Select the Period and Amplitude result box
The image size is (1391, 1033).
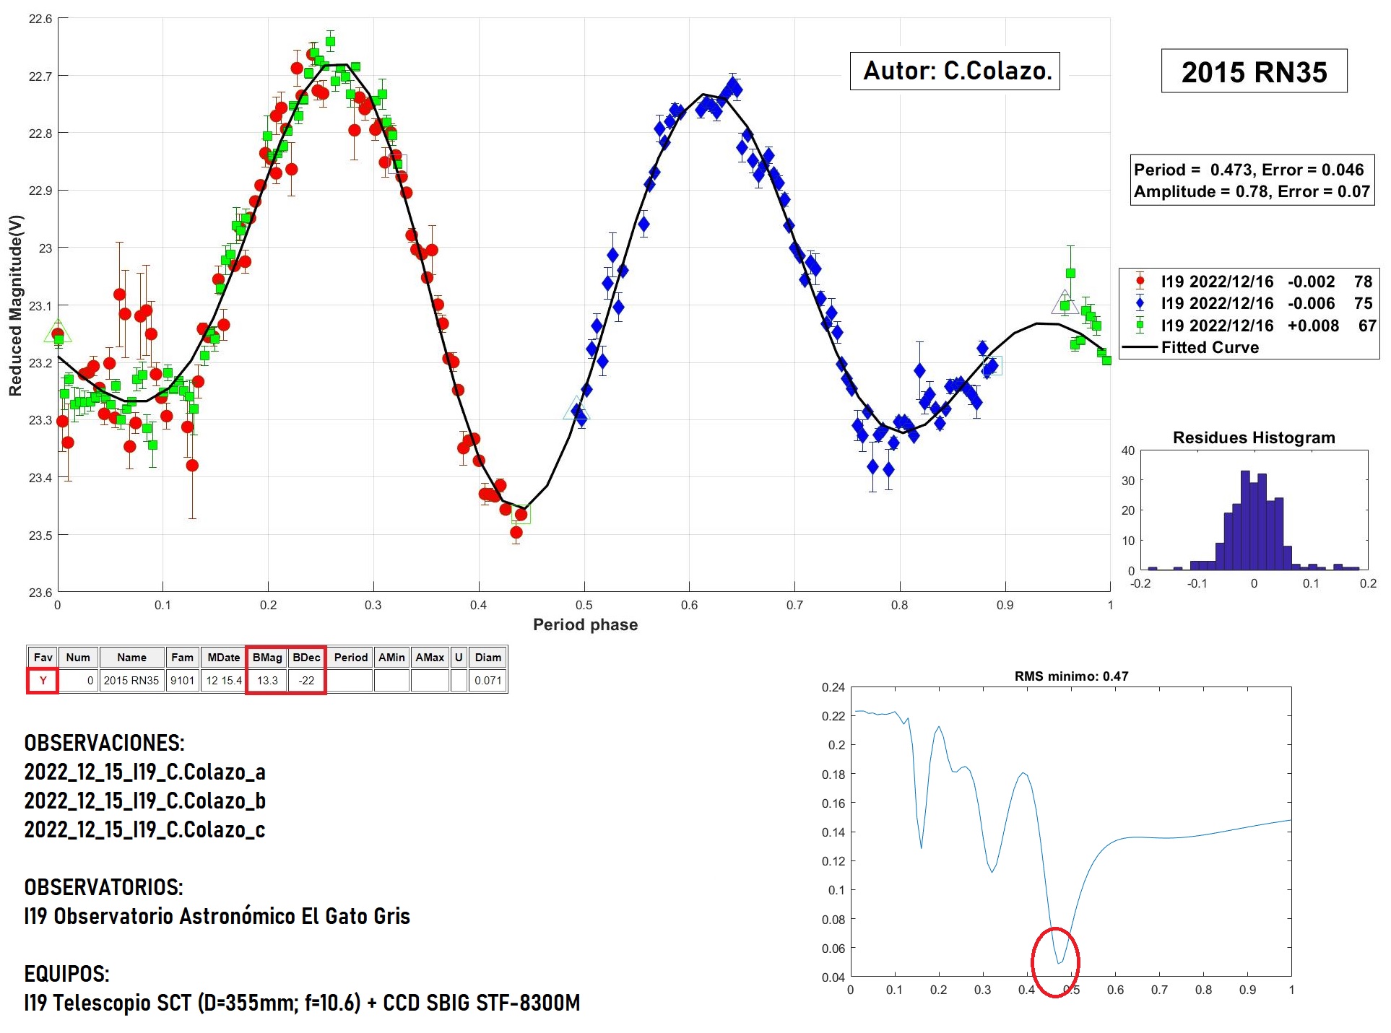tap(1252, 180)
